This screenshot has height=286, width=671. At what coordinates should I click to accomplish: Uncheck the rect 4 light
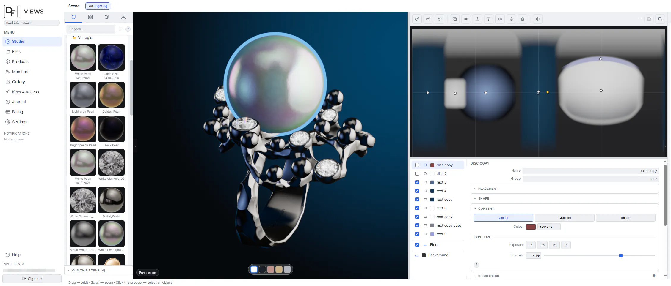click(x=417, y=191)
